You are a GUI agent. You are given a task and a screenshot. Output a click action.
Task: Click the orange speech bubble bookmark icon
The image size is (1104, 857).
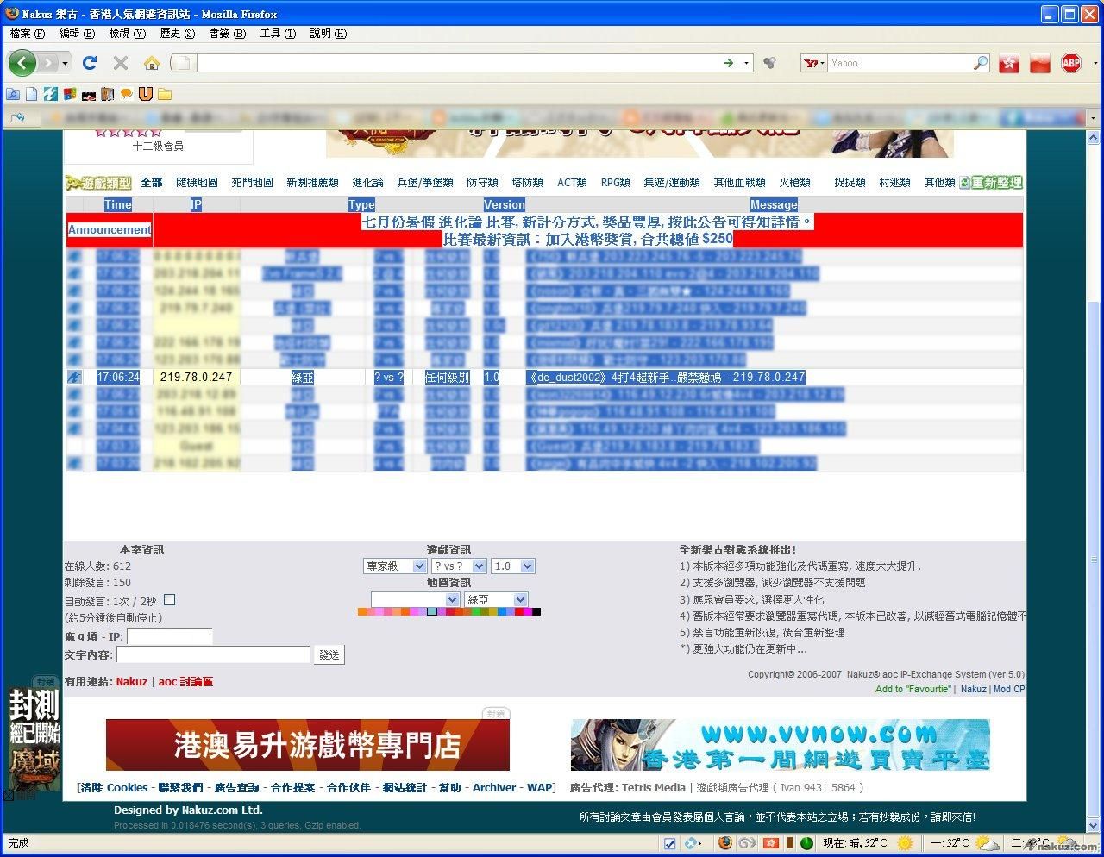click(x=127, y=94)
